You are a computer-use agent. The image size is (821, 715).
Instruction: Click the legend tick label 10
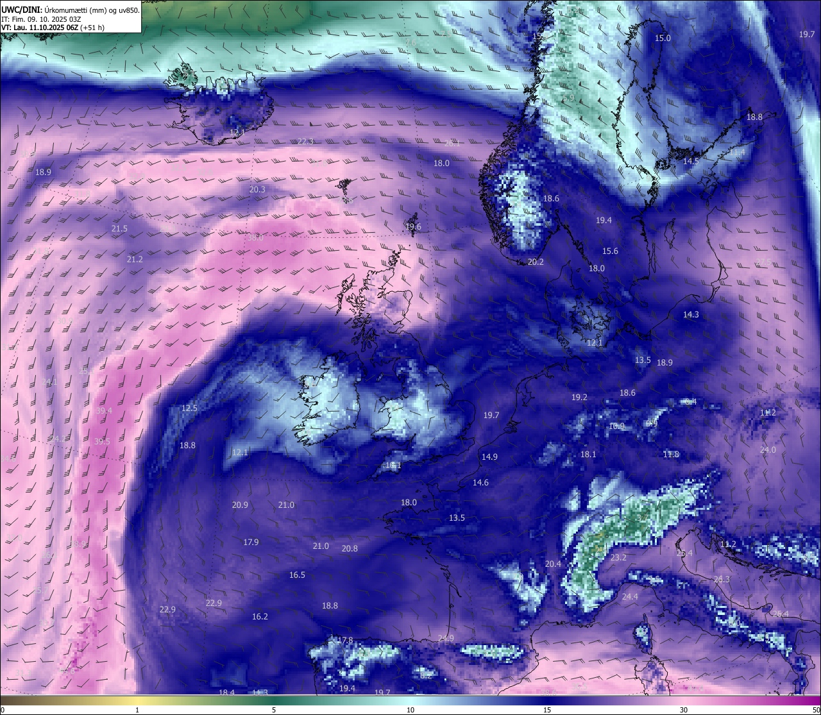click(410, 710)
